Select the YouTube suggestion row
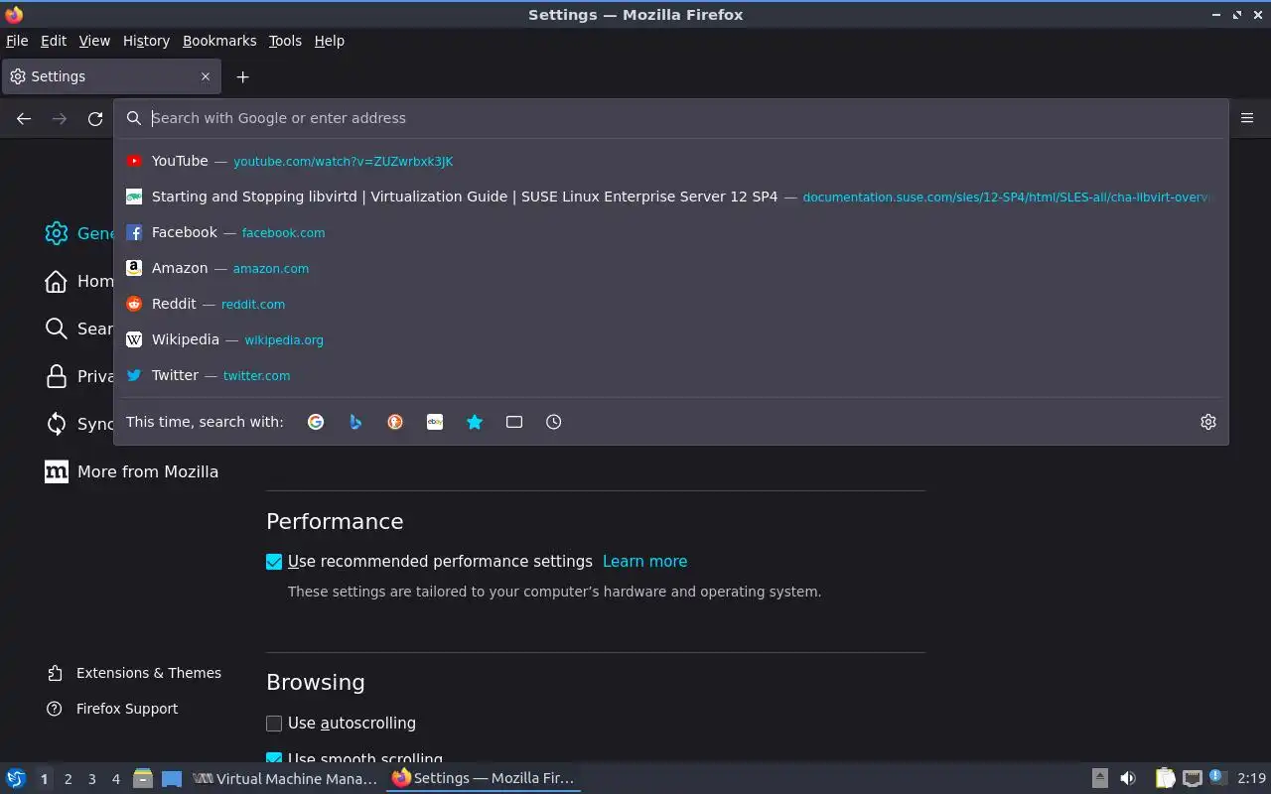Viewport: 1271px width, 794px height. [671, 161]
